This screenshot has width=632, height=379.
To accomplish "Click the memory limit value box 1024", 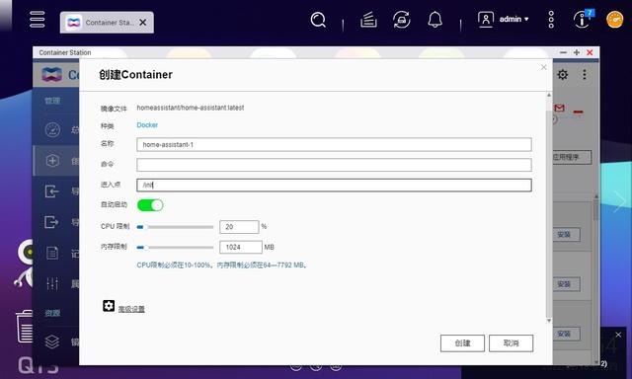I will (x=241, y=247).
